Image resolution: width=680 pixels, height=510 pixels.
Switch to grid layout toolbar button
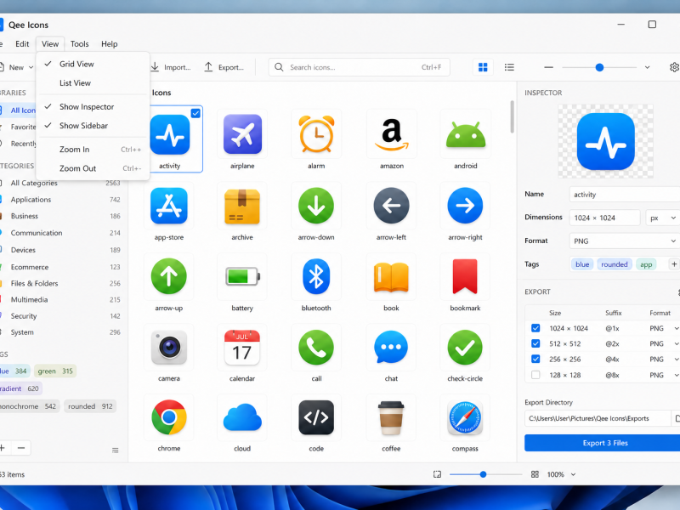click(483, 67)
